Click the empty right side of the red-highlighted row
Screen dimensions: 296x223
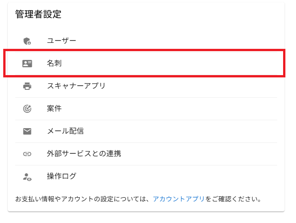click(207, 64)
